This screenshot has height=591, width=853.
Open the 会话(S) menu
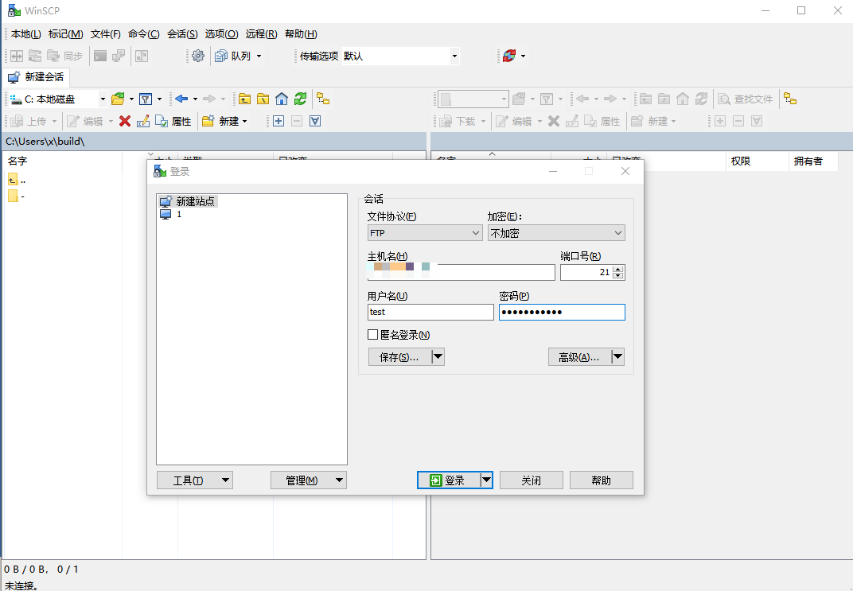click(182, 33)
